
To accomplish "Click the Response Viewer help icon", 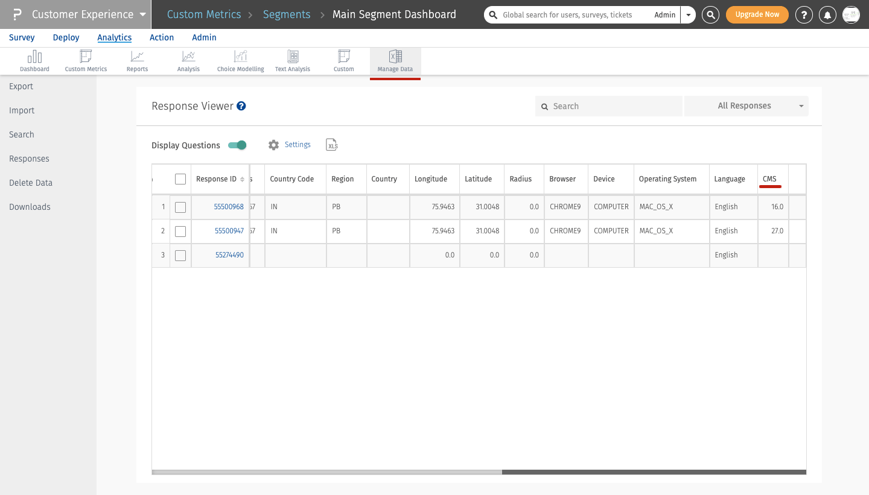I will click(241, 106).
